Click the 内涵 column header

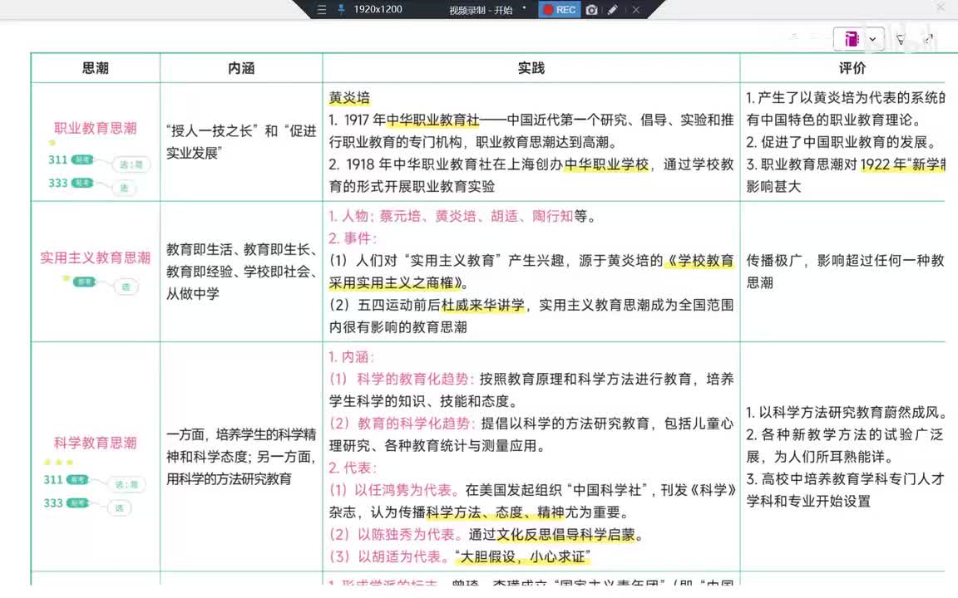point(241,68)
